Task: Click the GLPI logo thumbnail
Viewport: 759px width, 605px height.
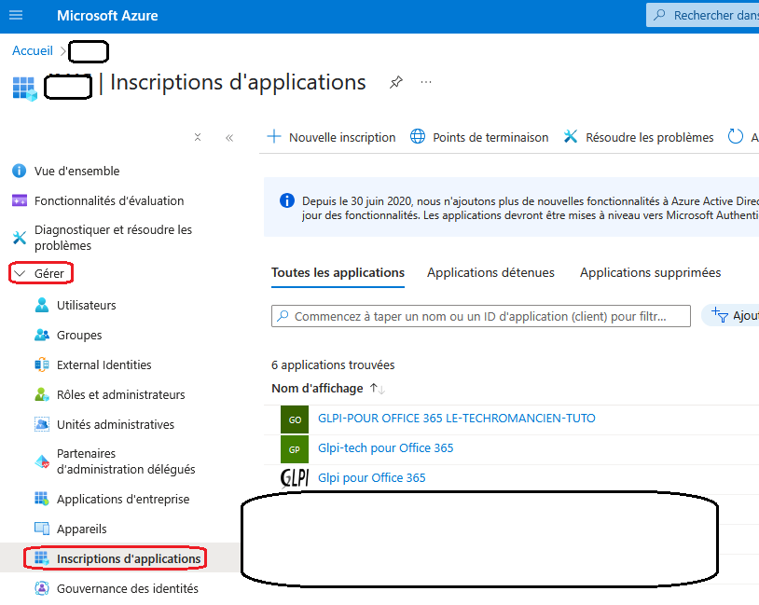Action: coord(295,477)
